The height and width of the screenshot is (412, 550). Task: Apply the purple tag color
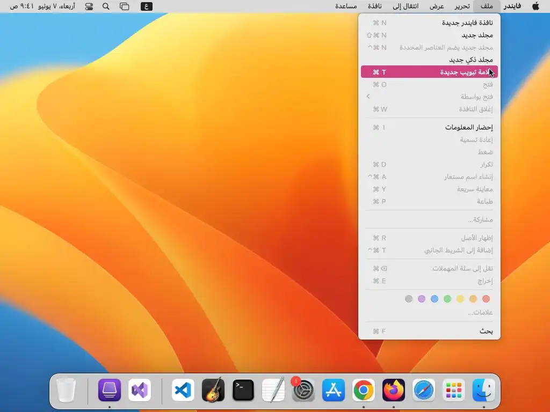tap(422, 299)
